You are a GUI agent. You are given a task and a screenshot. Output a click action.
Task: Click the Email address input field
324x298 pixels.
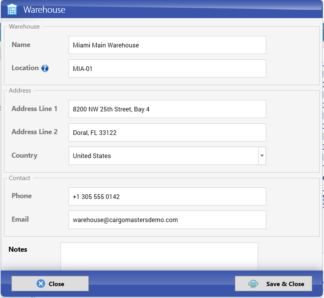click(167, 220)
